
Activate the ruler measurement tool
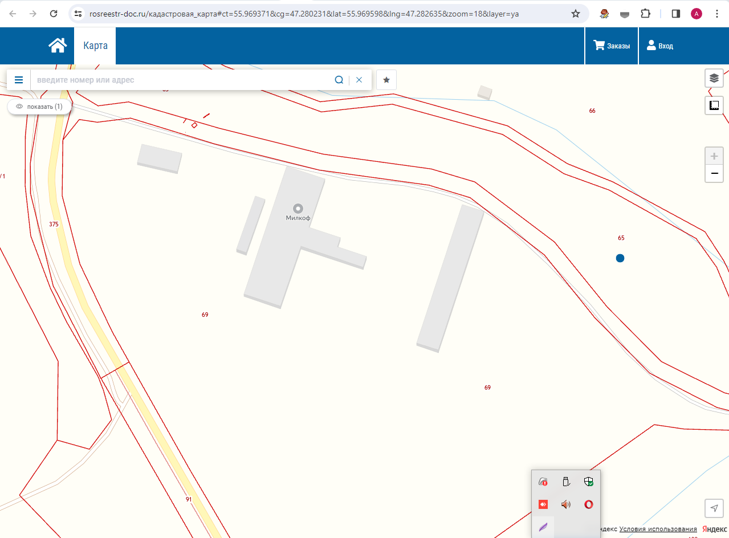click(714, 105)
